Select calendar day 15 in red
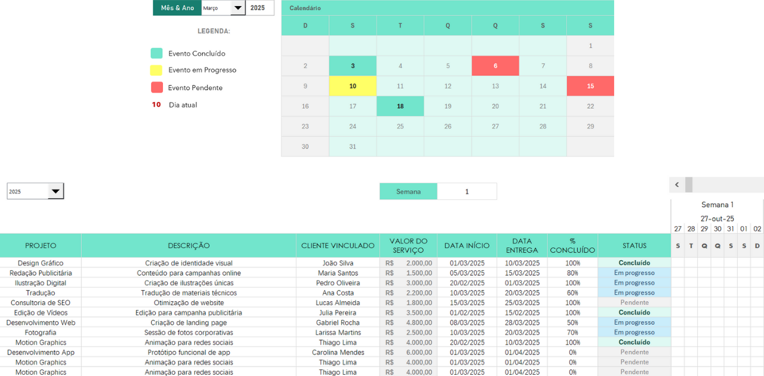 [590, 86]
